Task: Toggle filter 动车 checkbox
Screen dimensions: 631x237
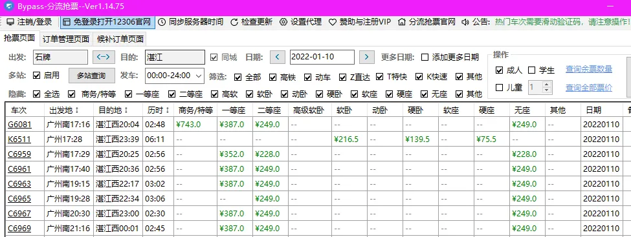Action: pos(308,77)
